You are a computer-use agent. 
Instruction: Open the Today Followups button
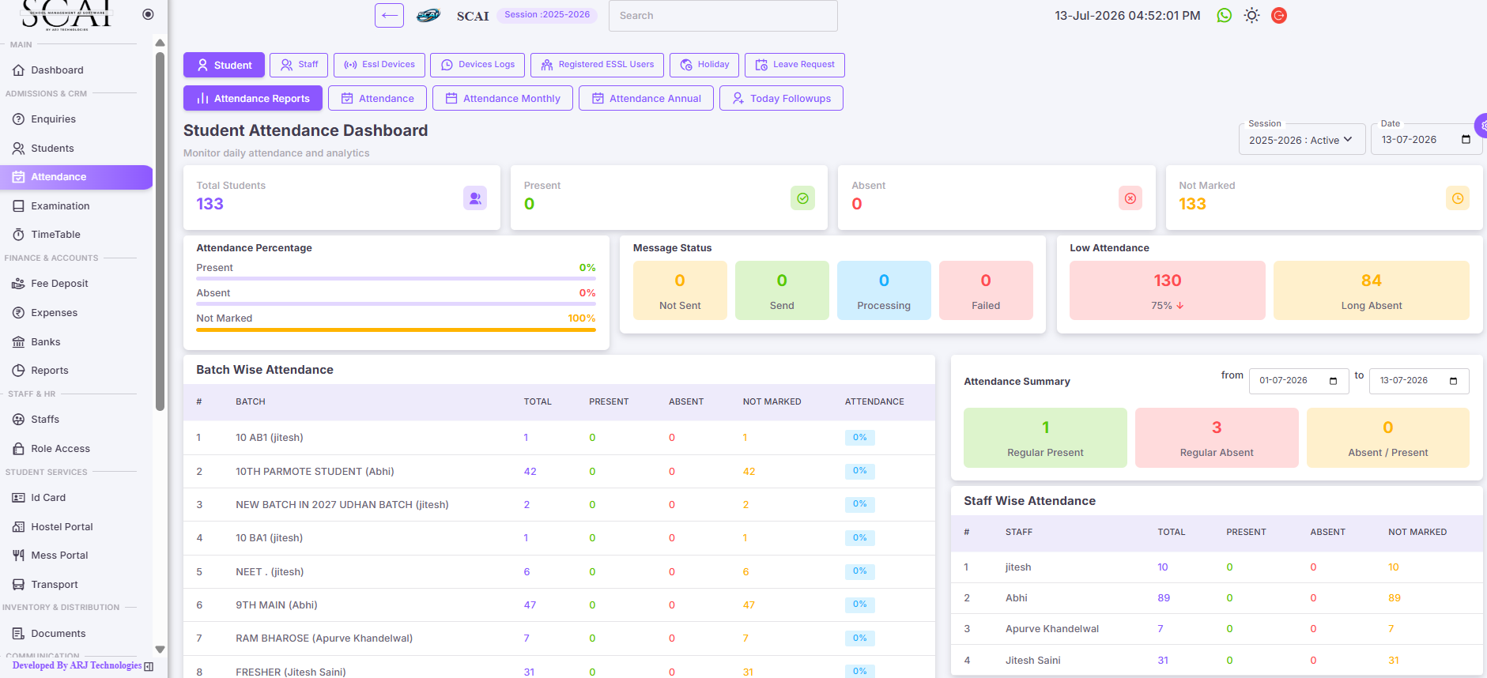click(x=781, y=98)
